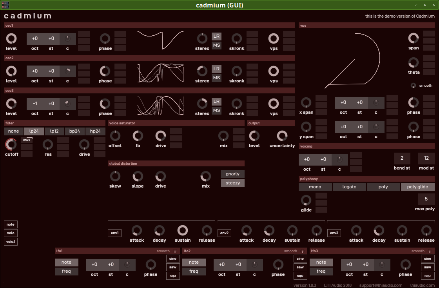Enable gnarly distortion mode
The width and height of the screenshot is (439, 288).
[233, 174]
